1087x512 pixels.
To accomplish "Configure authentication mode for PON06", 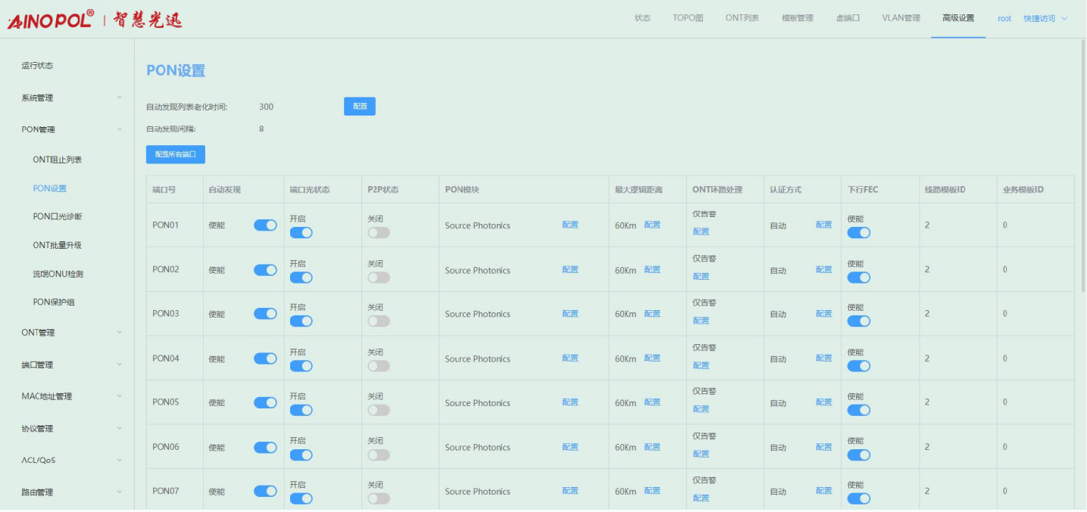I will point(823,447).
